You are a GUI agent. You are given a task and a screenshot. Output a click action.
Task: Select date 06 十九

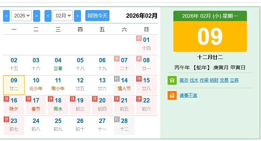(102, 65)
